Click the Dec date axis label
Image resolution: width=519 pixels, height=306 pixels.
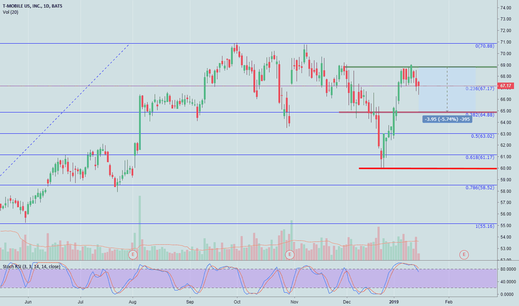point(346,302)
